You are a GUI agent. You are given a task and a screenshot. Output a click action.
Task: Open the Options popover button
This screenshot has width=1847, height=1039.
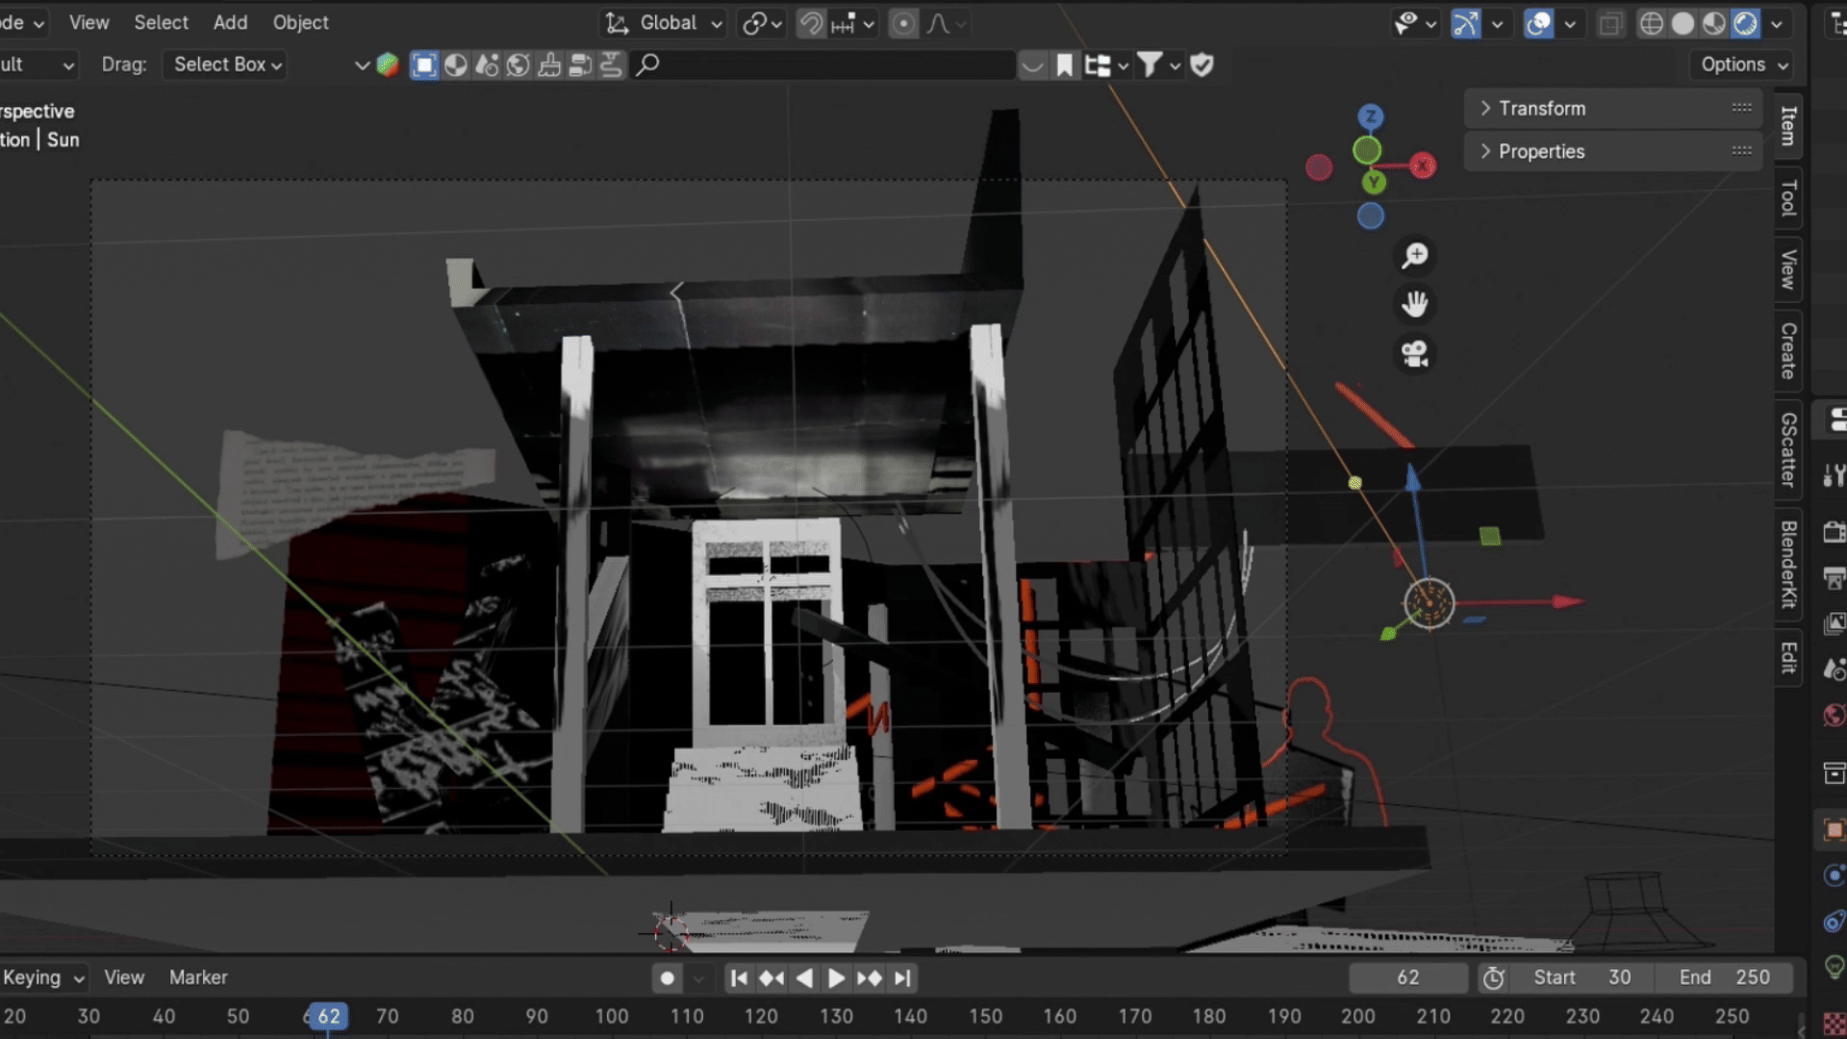coord(1743,64)
